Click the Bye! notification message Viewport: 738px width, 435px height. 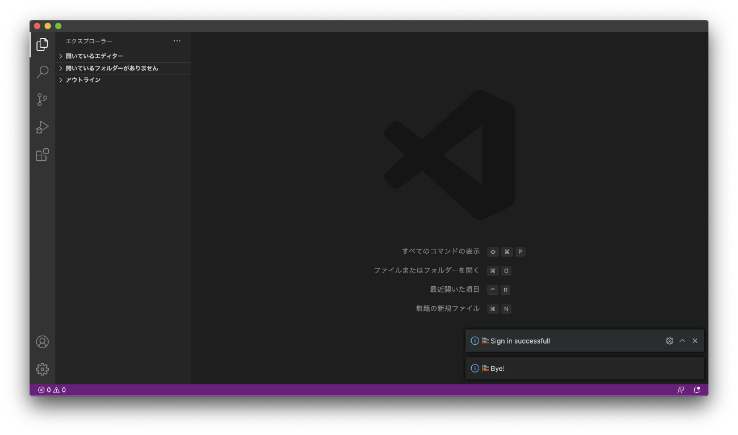(x=497, y=369)
